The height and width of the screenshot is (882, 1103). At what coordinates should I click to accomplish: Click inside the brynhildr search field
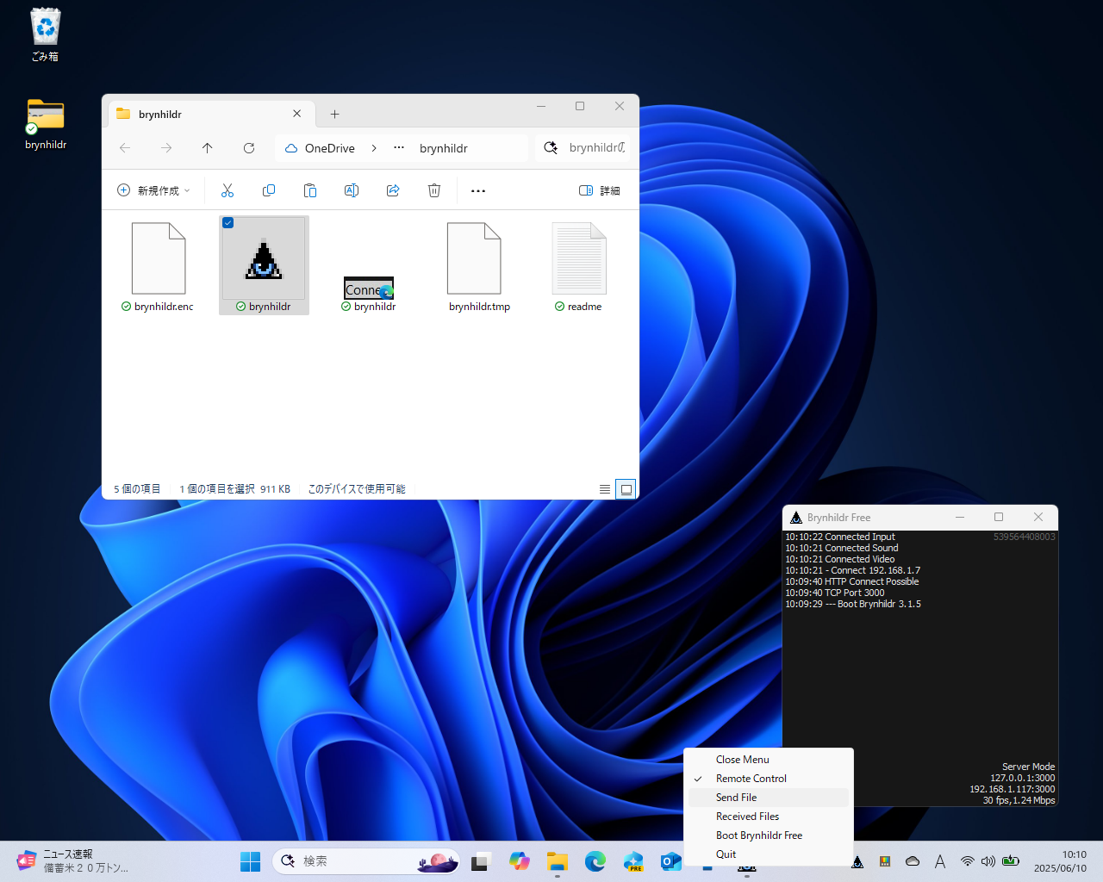(590, 147)
